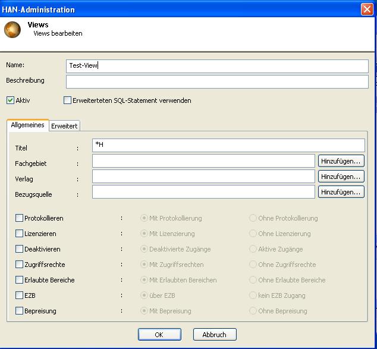Screen dimensions: 377x349
Task: Pick Ohne Zugriffsrechte option
Action: [253, 265]
